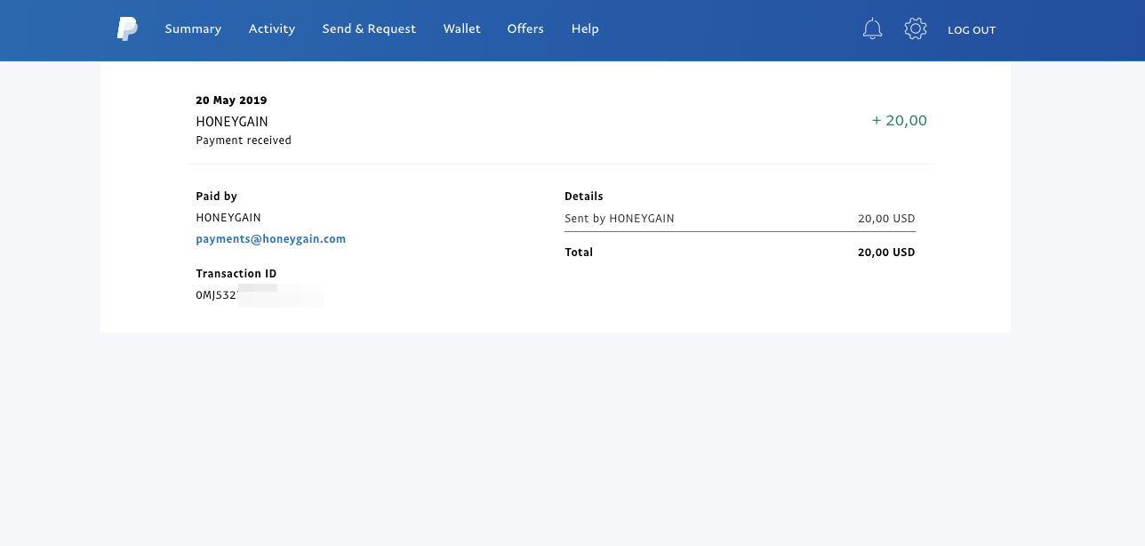Screen dimensions: 1145x546
Task: Open account settings gear icon
Action: click(x=915, y=29)
